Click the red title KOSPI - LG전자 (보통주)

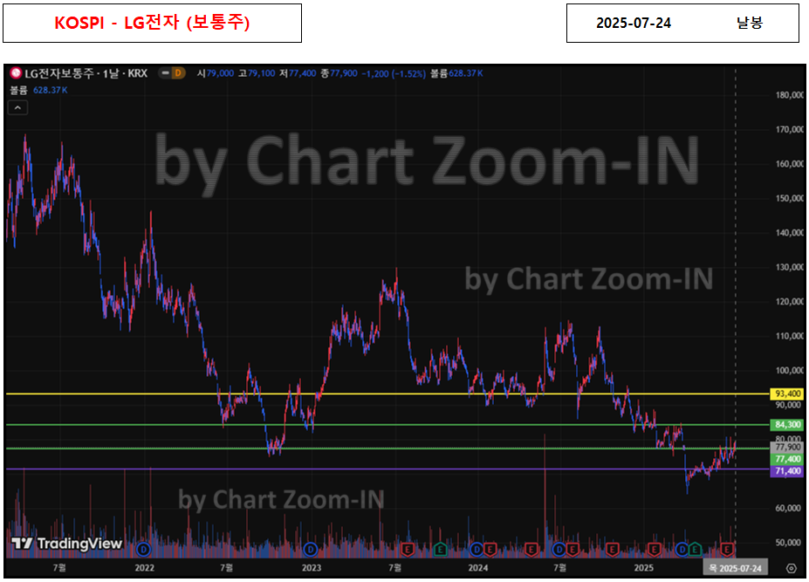coord(152,23)
